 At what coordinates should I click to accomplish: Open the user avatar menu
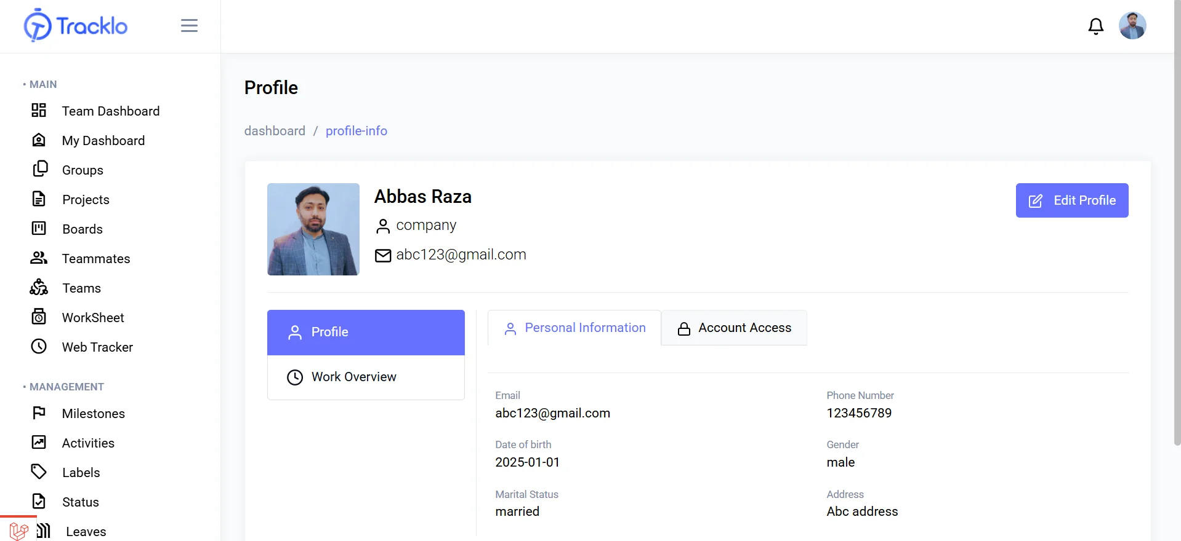[x=1132, y=26]
